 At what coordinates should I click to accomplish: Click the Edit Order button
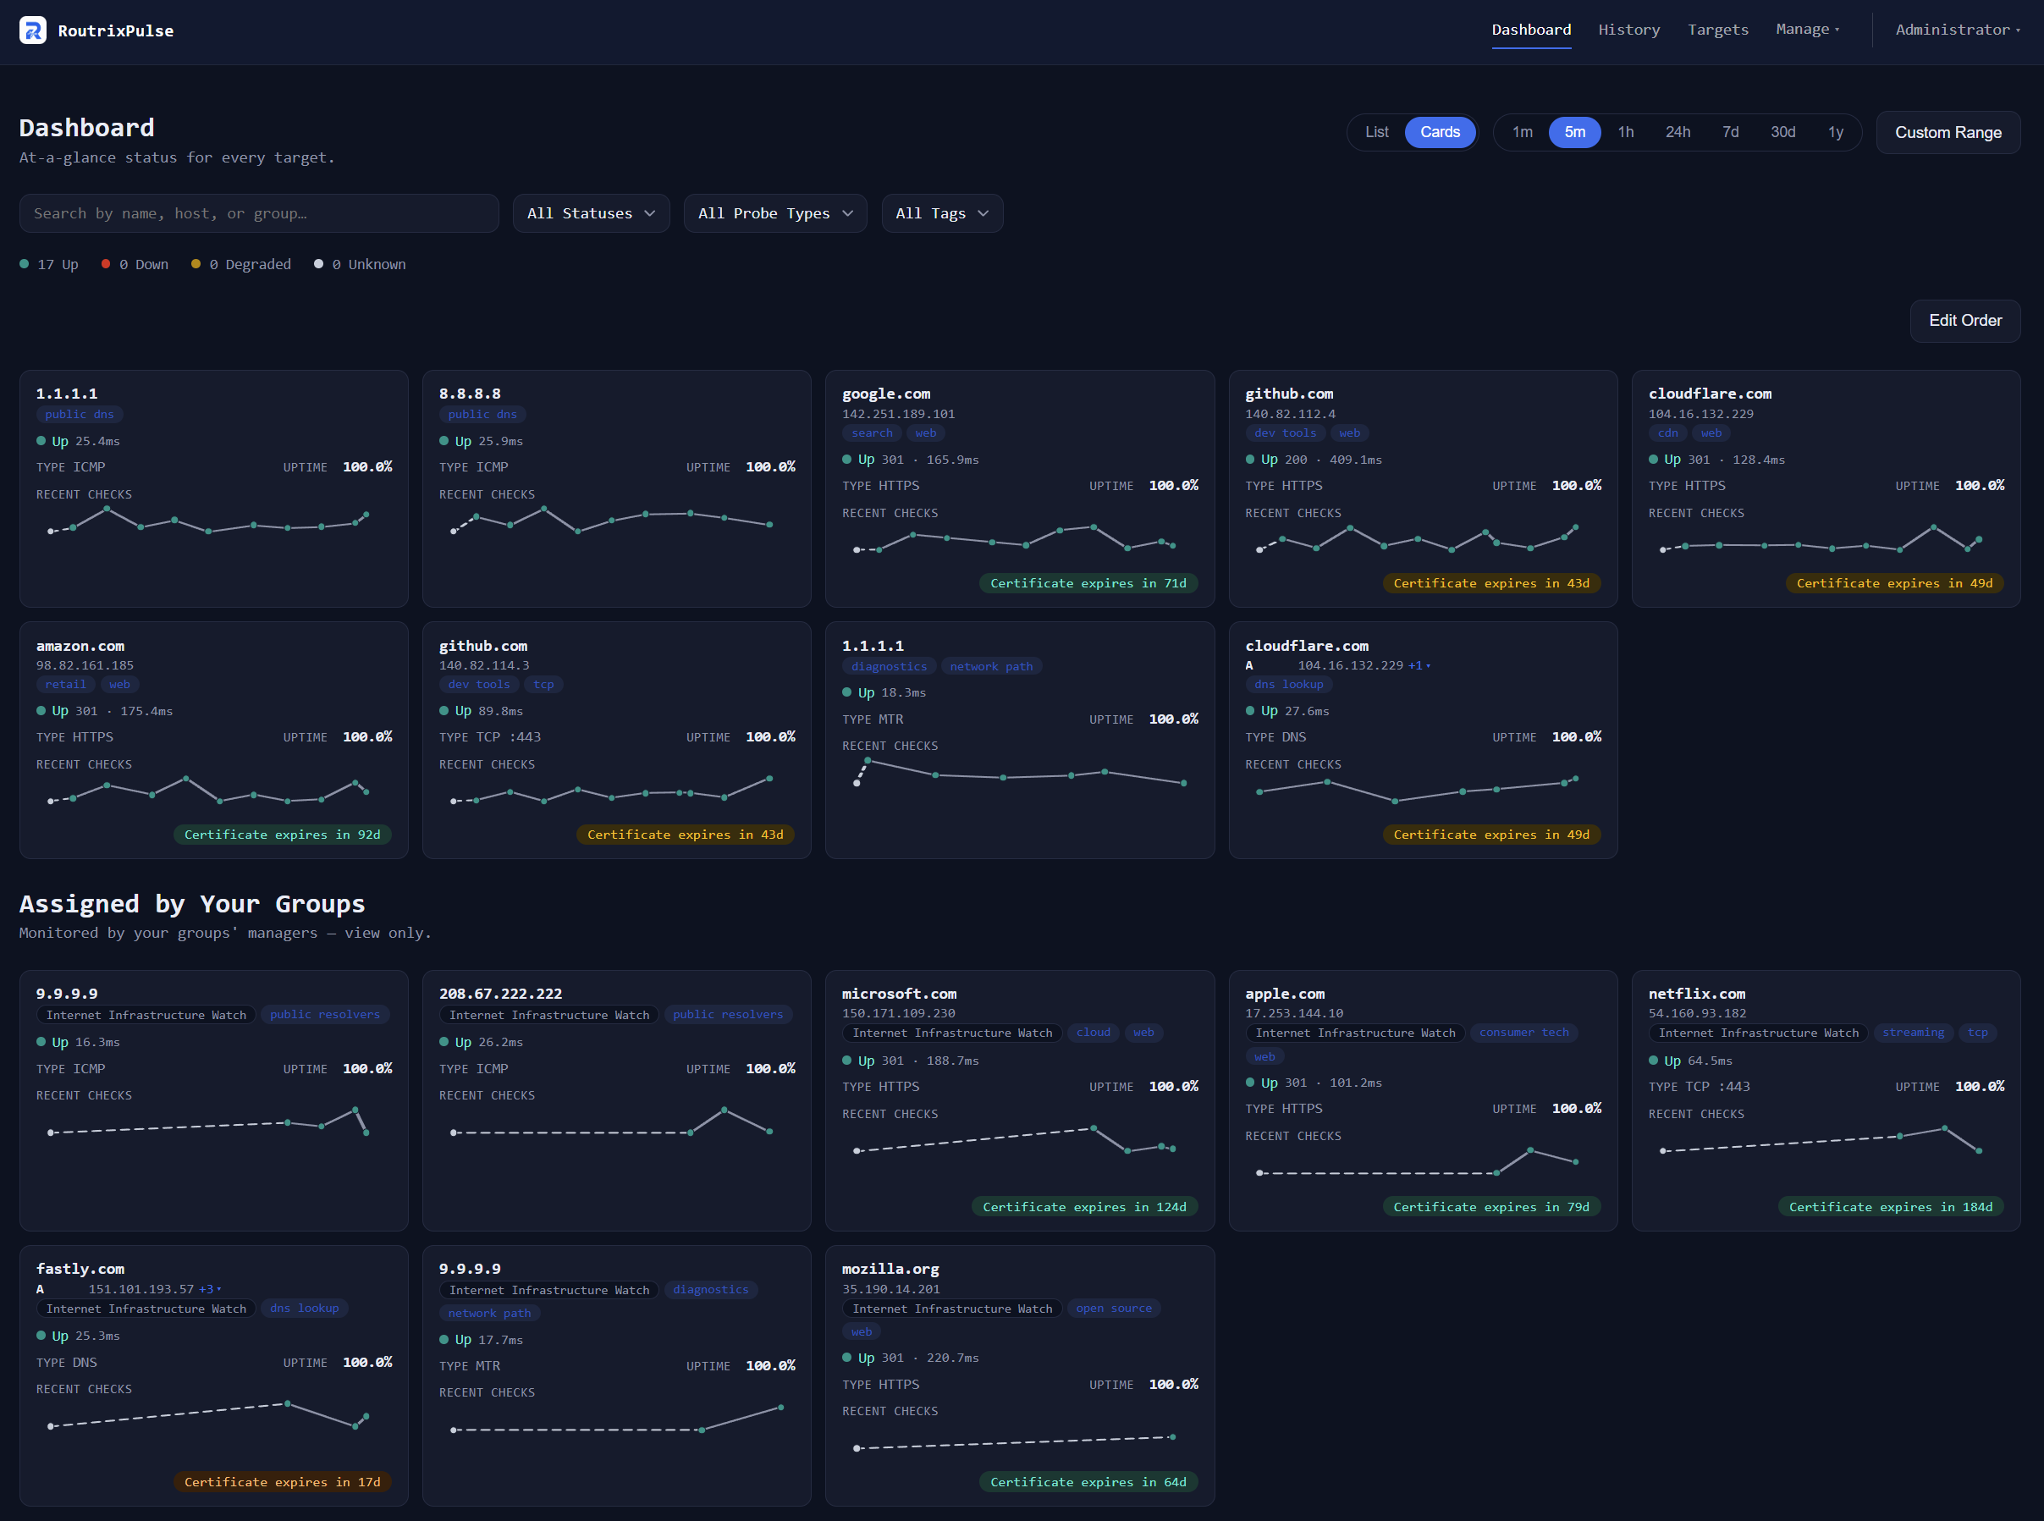click(1964, 321)
